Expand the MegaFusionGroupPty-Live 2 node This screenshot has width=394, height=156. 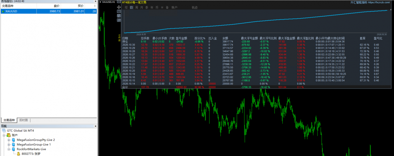pos(9,140)
